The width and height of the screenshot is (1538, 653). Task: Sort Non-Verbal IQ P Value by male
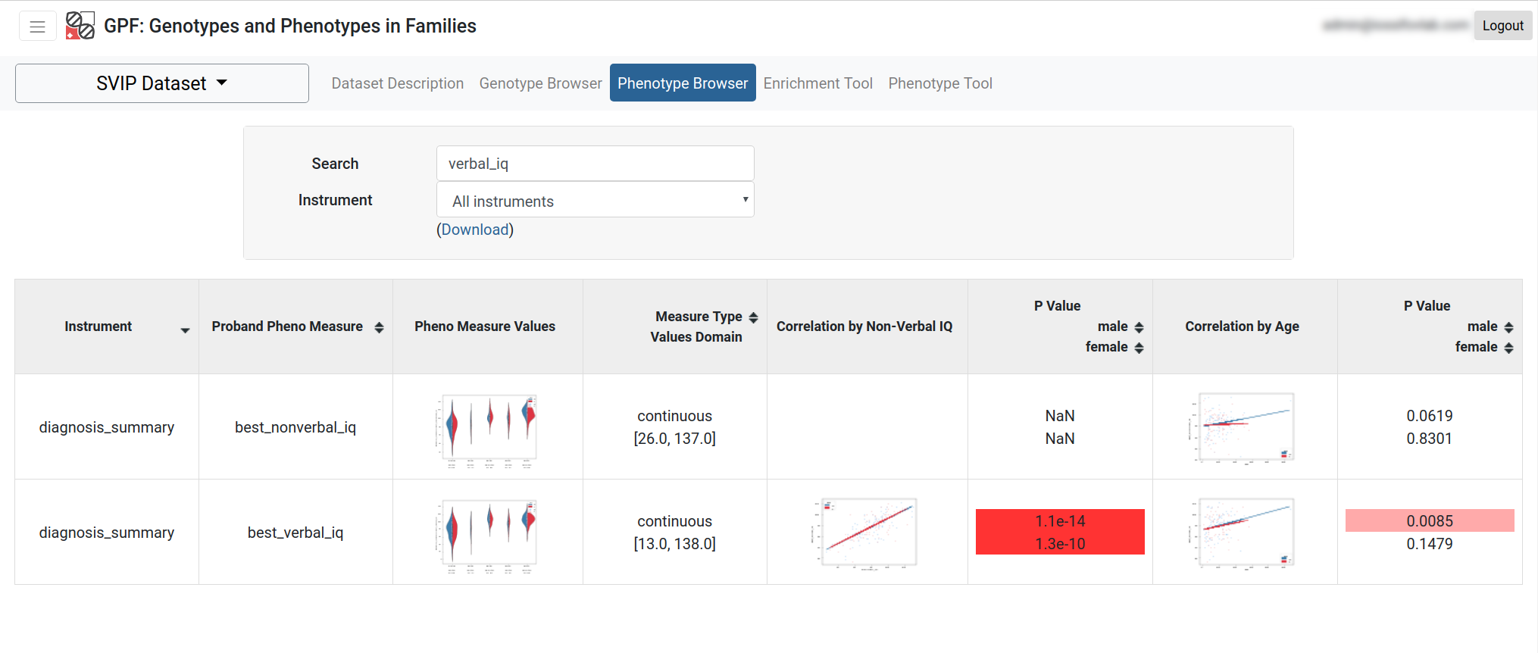1139,327
